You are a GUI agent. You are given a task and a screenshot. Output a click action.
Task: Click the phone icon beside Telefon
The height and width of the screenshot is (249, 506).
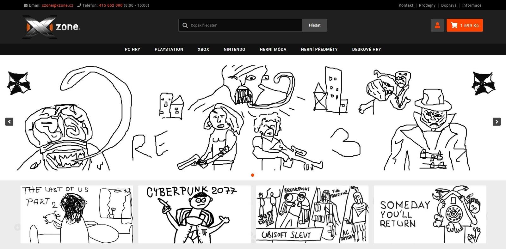(79, 5)
